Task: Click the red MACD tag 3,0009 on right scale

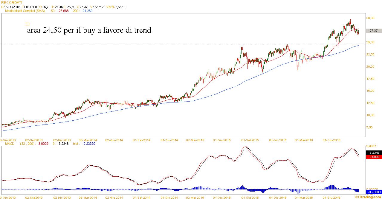Action: click(373, 157)
